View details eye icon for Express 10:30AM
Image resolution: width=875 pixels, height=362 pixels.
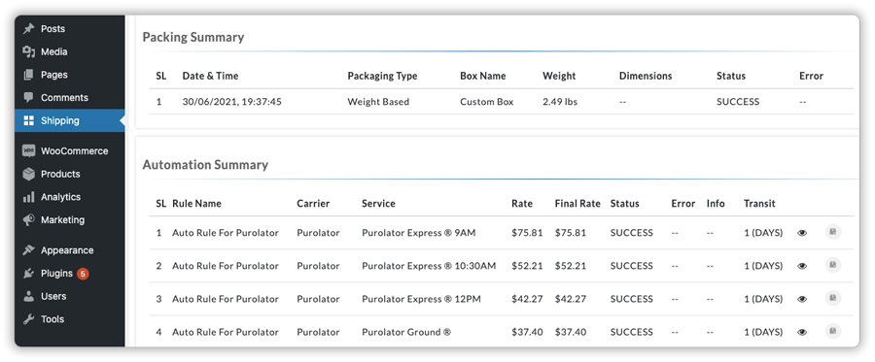pyautogui.click(x=802, y=266)
